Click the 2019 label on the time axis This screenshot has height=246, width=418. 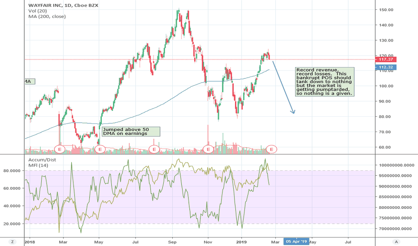(x=242, y=242)
